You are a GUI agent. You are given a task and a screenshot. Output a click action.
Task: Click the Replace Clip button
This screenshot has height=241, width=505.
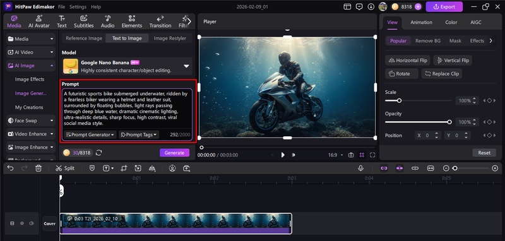[x=441, y=74]
